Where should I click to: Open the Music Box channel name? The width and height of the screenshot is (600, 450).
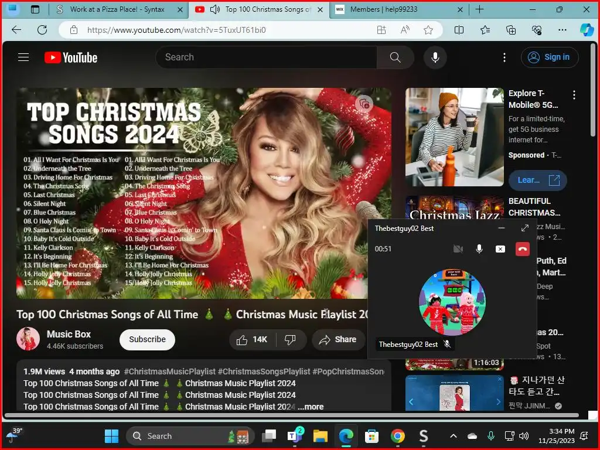click(69, 334)
